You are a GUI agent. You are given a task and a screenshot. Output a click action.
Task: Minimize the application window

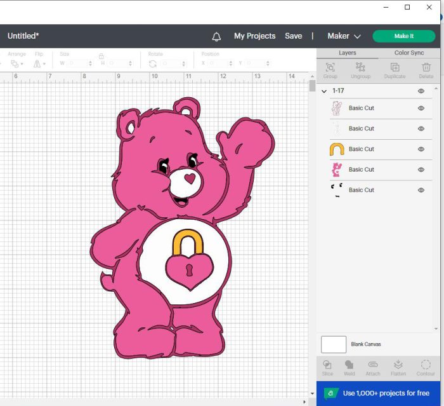coord(386,7)
